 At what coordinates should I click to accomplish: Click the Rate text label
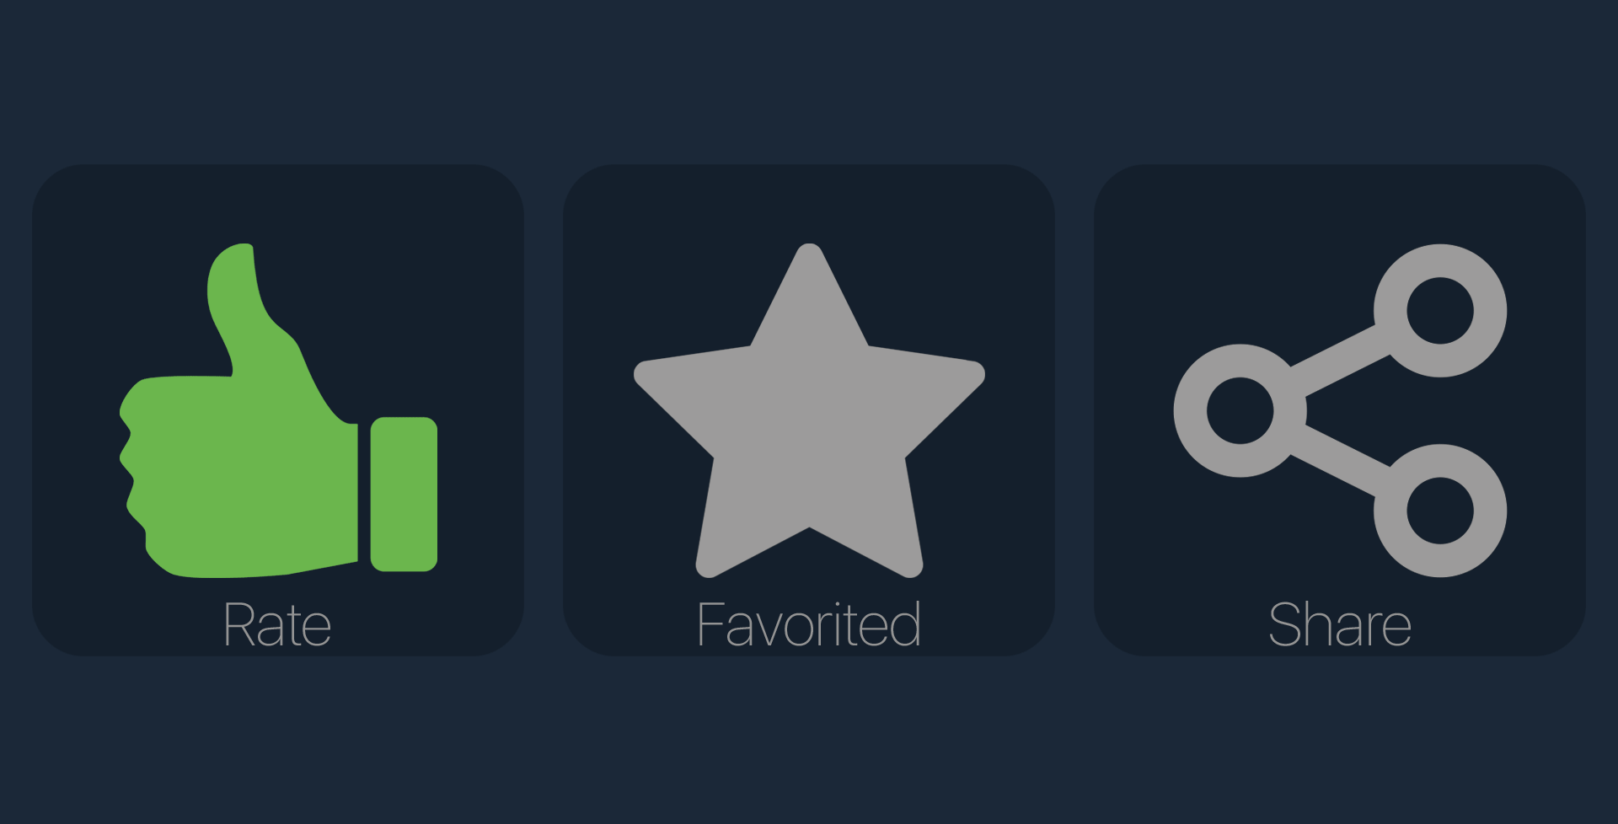(277, 625)
